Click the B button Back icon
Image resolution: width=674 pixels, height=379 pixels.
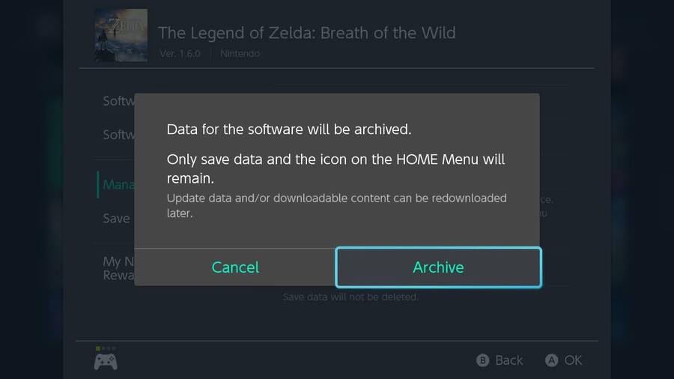[x=483, y=360]
